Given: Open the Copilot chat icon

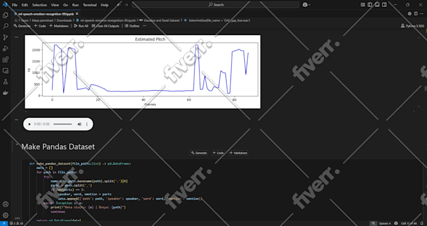Looking at the screenshot, I should pos(305,4).
